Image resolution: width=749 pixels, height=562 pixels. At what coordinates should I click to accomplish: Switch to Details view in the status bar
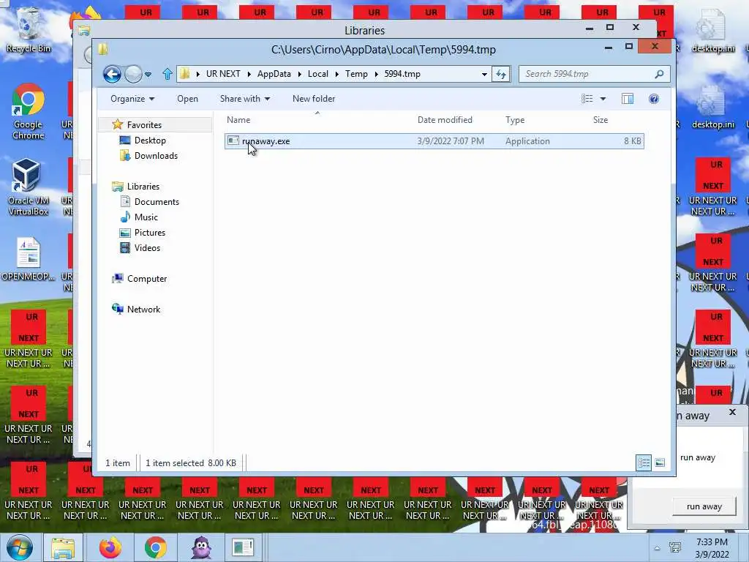[x=644, y=462]
